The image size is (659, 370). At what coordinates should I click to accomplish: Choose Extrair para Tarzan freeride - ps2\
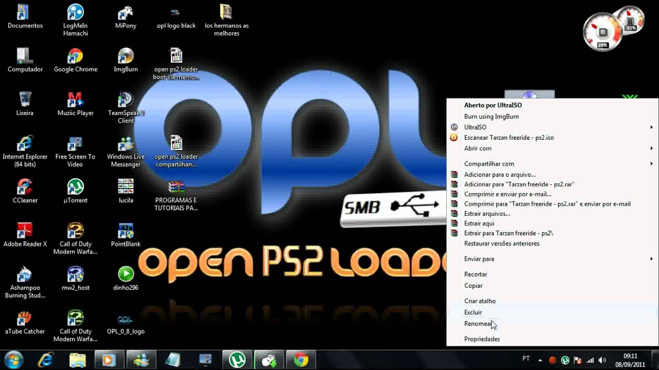click(x=552, y=233)
